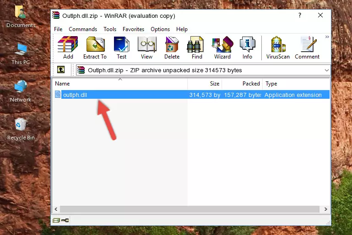Image resolution: width=352 pixels, height=235 pixels.
Task: Click the disk drive status bar icon
Action: tap(56, 220)
